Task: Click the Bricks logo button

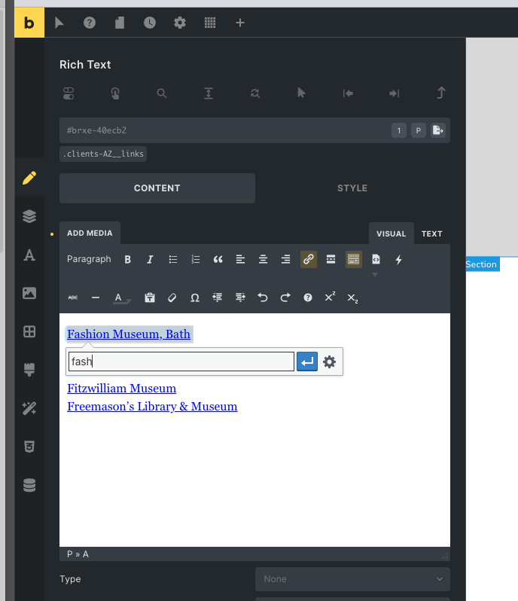Action: tap(29, 23)
